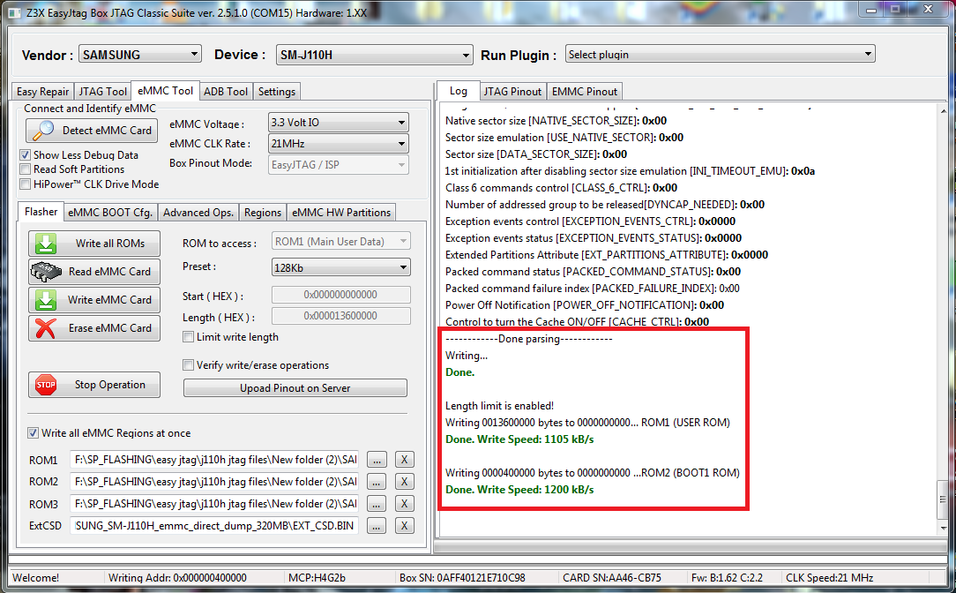This screenshot has width=956, height=593.
Task: Click Detect eMMC Card button label
Action: [x=107, y=130]
